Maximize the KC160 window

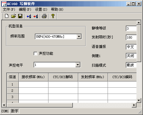coord(133,4)
